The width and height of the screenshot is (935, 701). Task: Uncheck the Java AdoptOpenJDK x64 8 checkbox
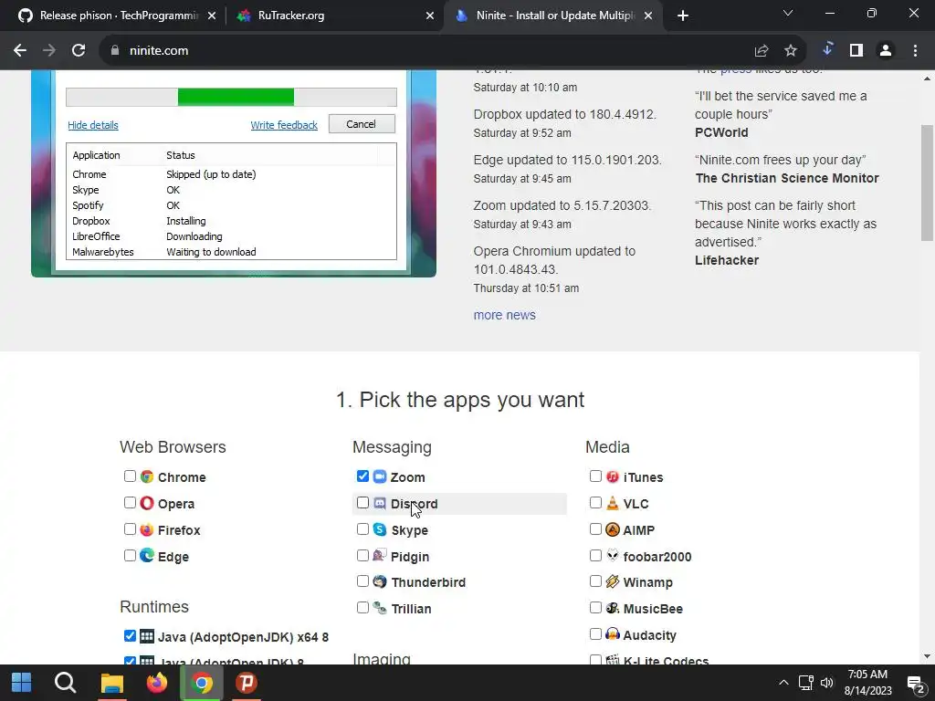130,635
